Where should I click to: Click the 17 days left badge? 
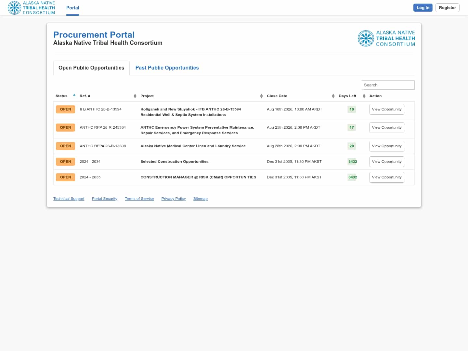[352, 128]
